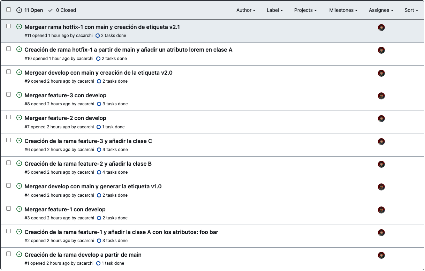Image resolution: width=425 pixels, height=271 pixels.
Task: Click task progress circle on issue #6
Action: point(99,150)
